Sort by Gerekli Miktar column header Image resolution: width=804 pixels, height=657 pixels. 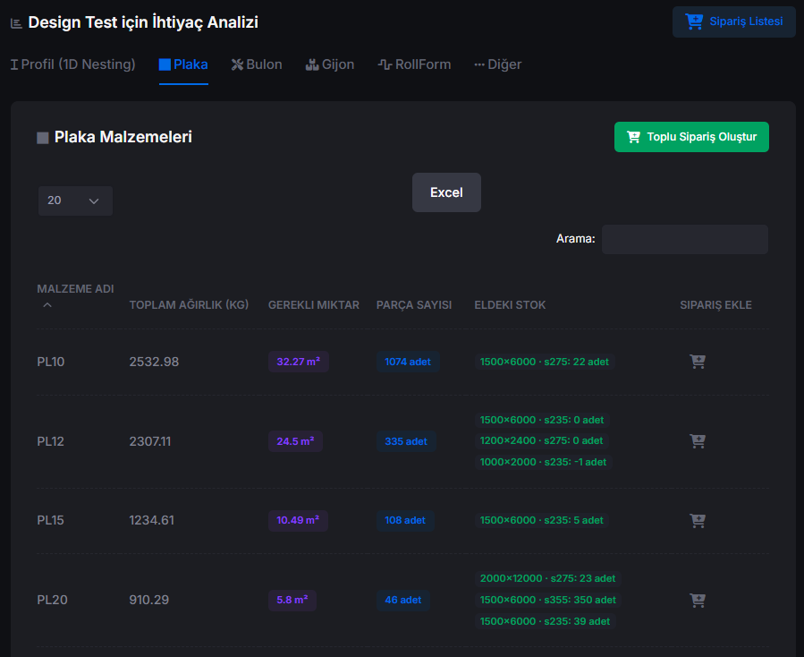click(313, 305)
